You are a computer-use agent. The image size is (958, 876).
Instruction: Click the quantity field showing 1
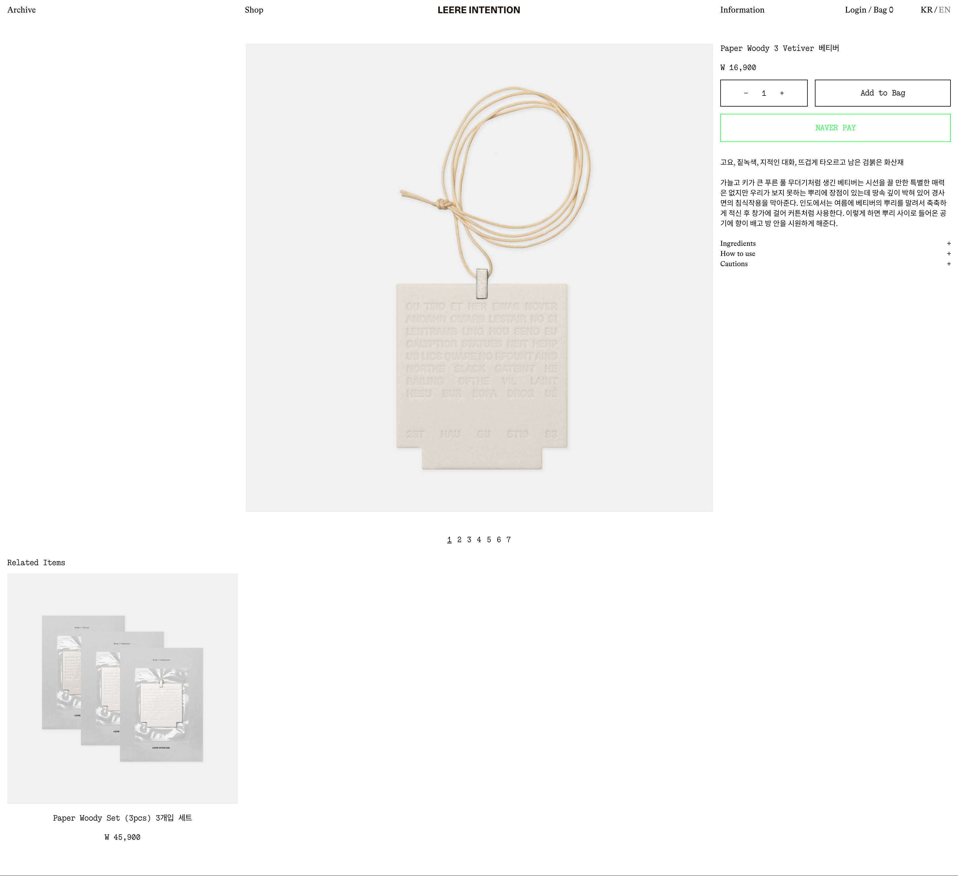coord(764,93)
